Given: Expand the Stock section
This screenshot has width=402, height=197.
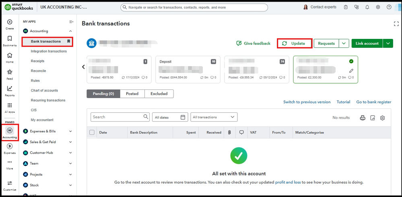Looking at the screenshot, I should tap(70, 185).
